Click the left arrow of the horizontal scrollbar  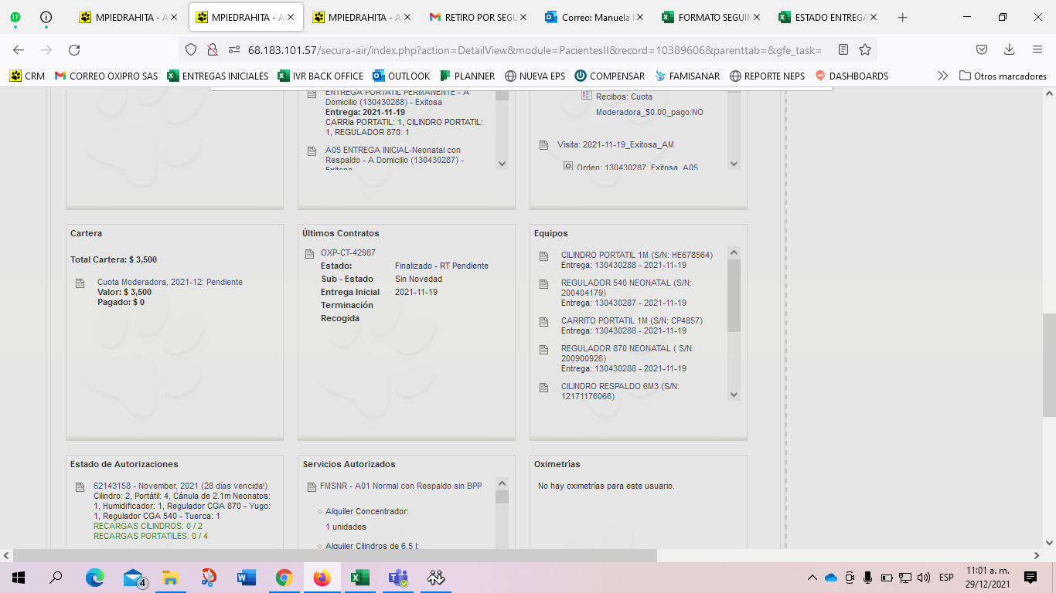6,555
